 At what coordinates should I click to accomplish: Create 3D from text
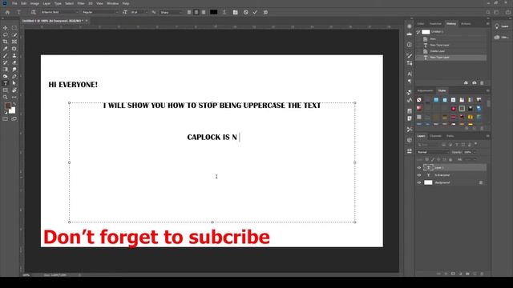[265, 13]
